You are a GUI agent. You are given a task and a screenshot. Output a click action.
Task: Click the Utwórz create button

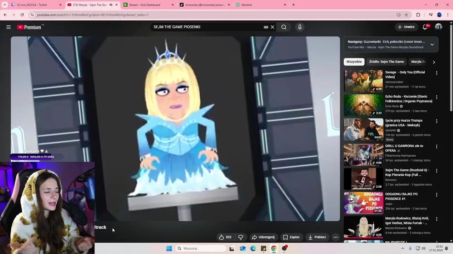pos(406,27)
